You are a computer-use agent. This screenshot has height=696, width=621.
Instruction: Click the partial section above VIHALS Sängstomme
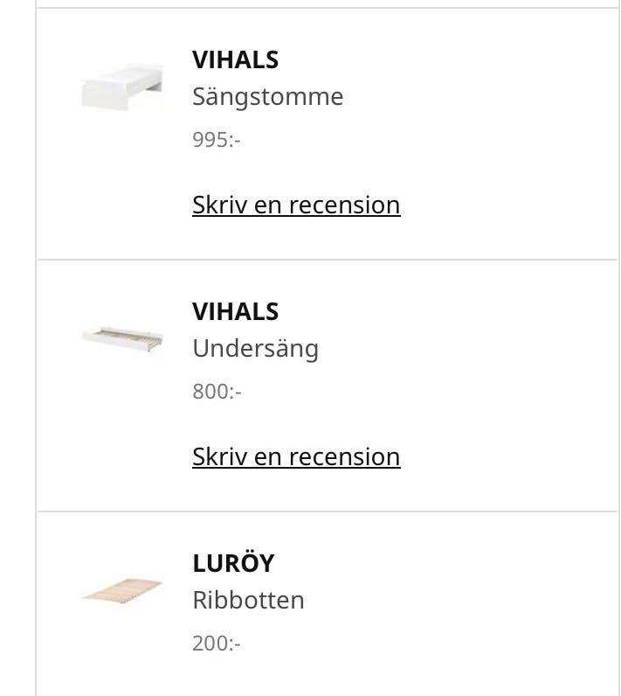tap(327, 3)
